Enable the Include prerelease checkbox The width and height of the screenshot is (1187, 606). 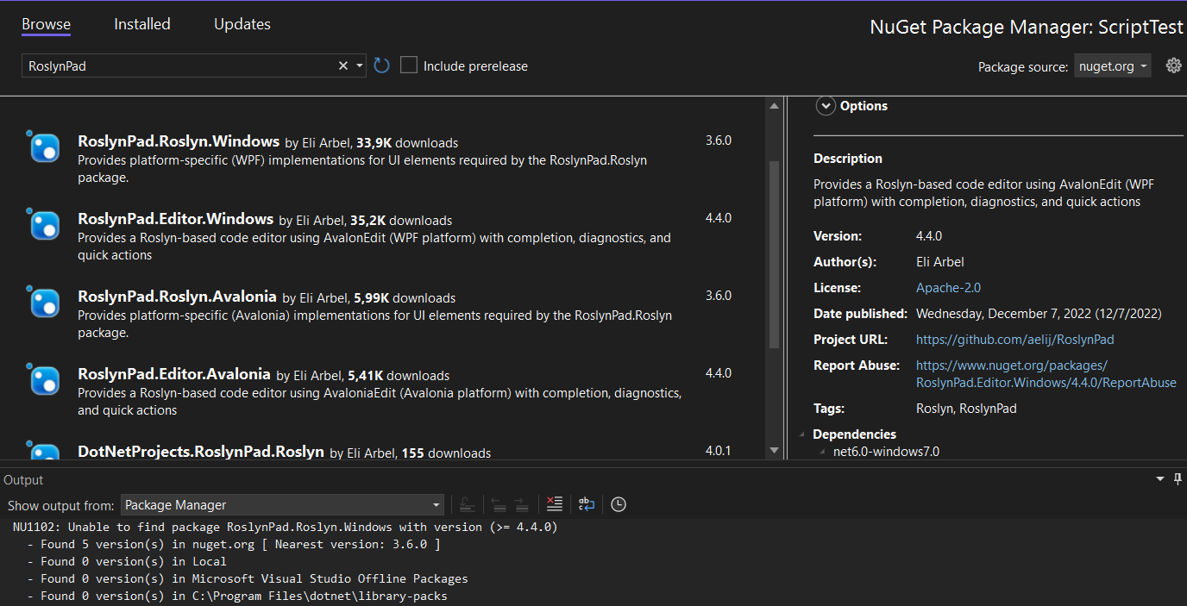coord(408,64)
